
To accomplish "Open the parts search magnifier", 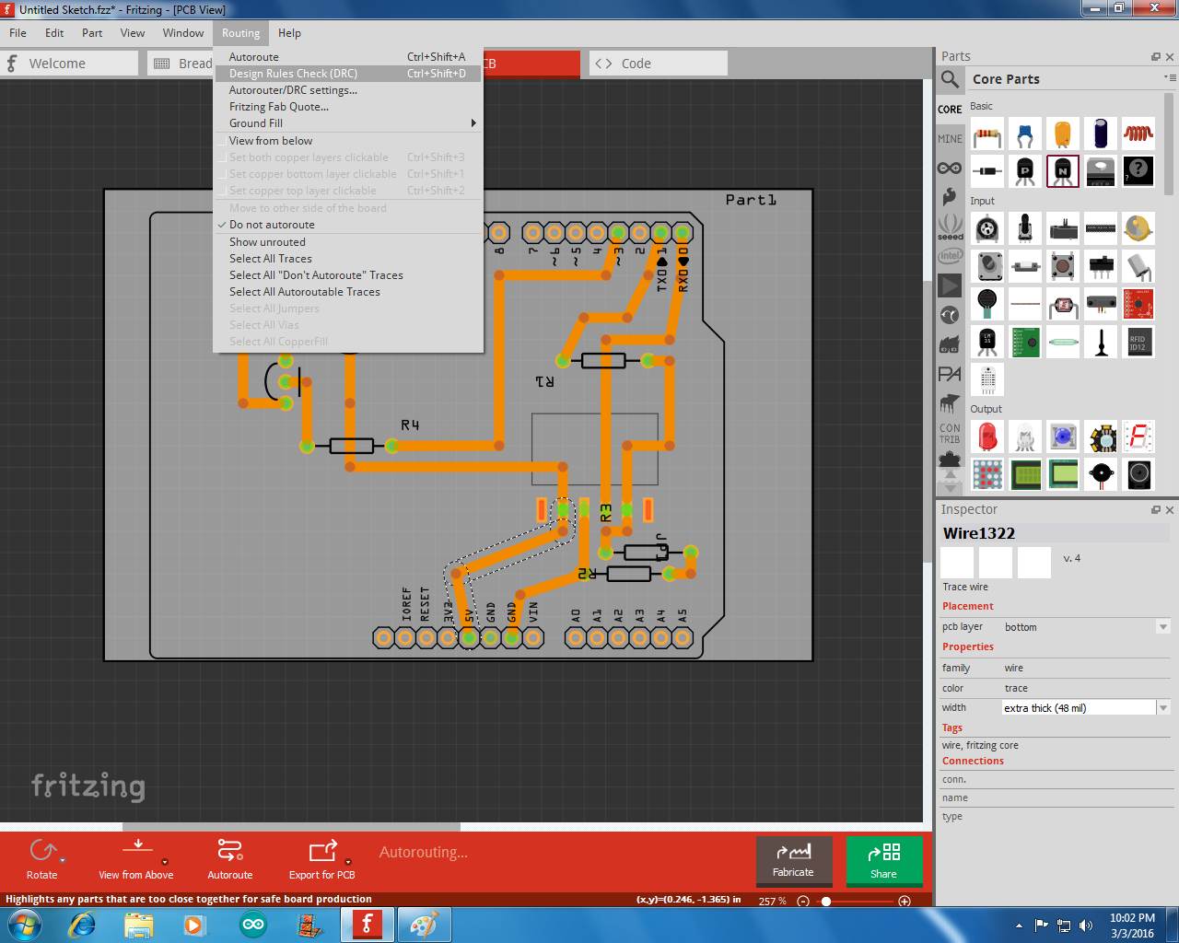I will [950, 79].
